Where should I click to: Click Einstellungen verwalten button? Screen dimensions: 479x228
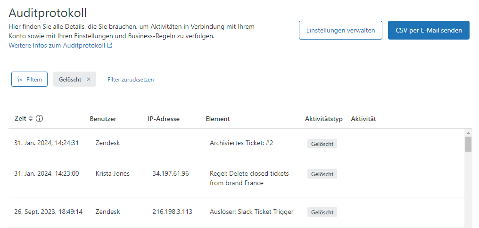tap(340, 30)
